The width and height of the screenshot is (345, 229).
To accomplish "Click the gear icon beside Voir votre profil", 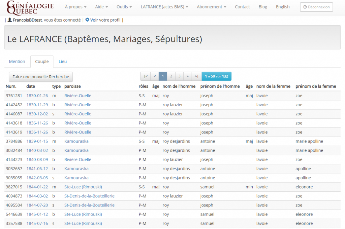I will click(x=87, y=20).
